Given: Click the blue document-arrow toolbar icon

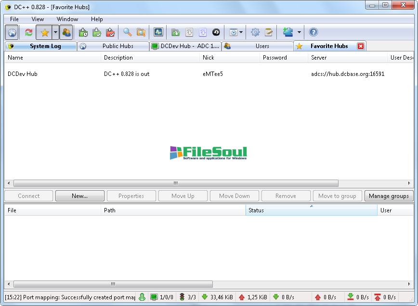Looking at the screenshot, I should coord(203,33).
